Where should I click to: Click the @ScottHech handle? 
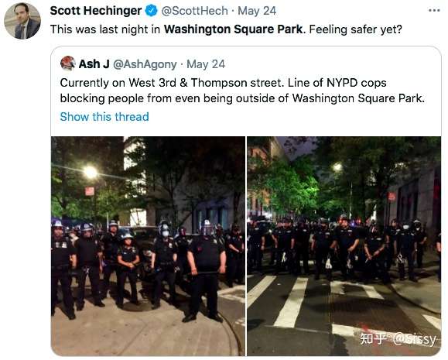tap(194, 11)
